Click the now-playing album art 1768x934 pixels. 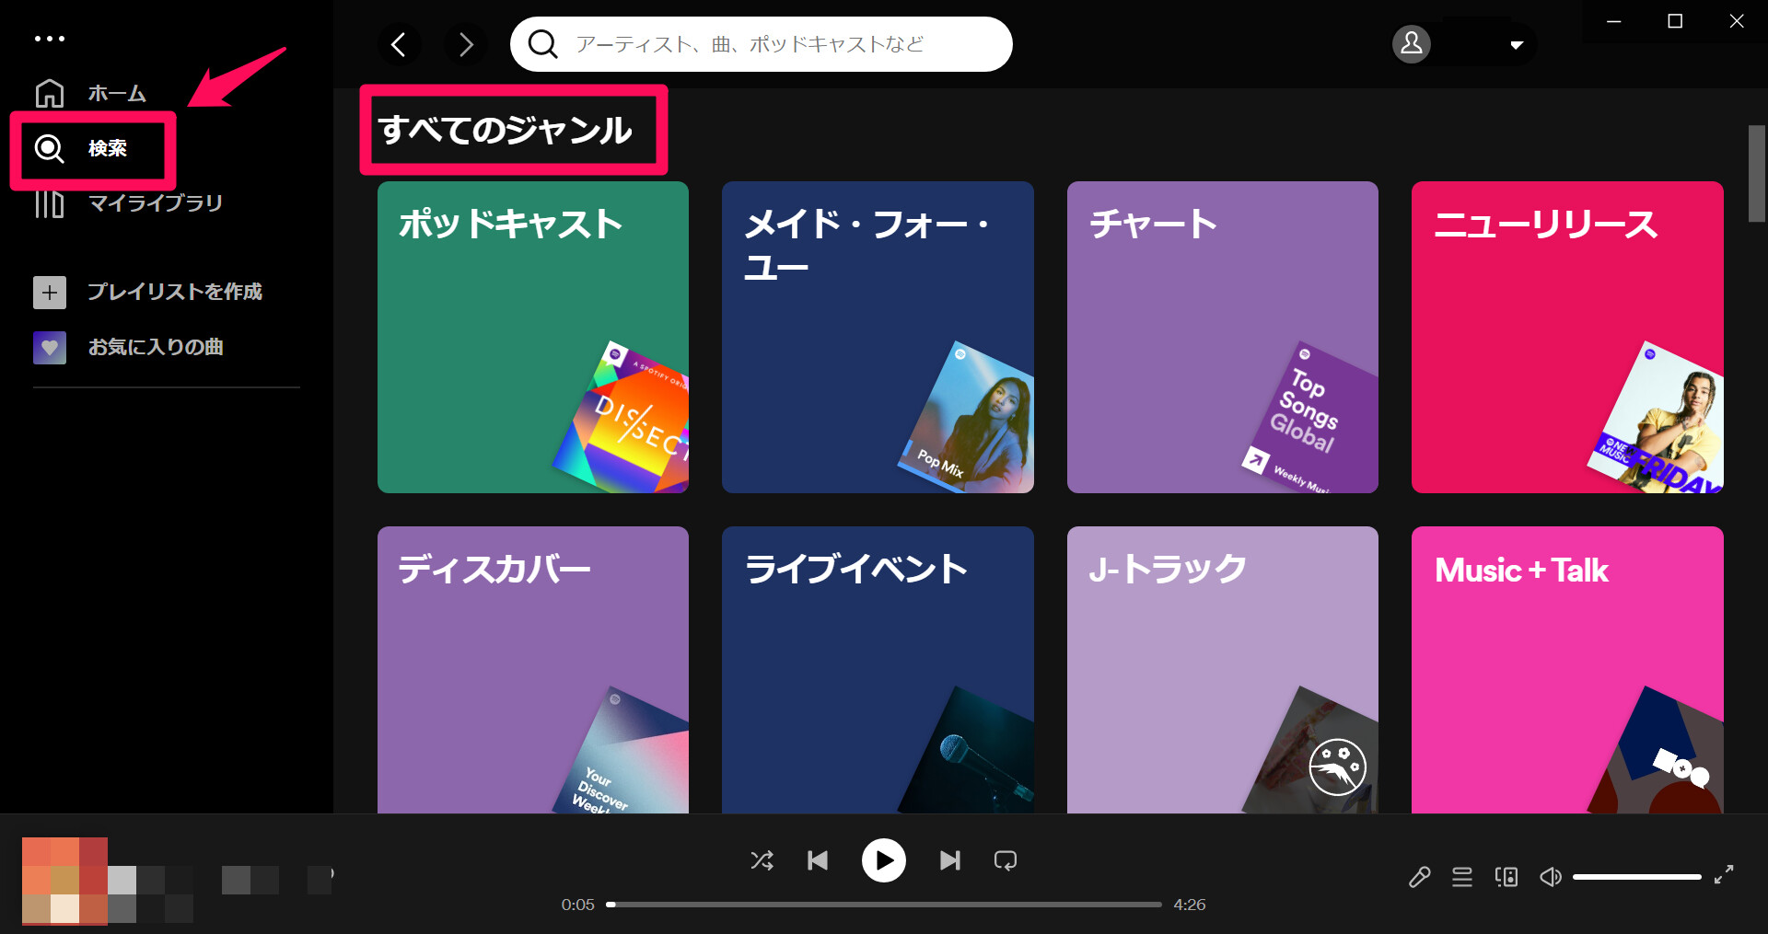tap(64, 881)
